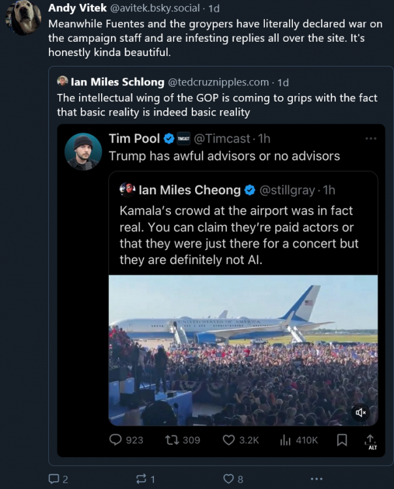Click the views chart icon showing 410K
Image resolution: width=394 pixels, height=489 pixels.
285,440
